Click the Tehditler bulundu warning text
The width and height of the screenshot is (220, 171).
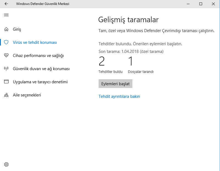tap(140, 44)
